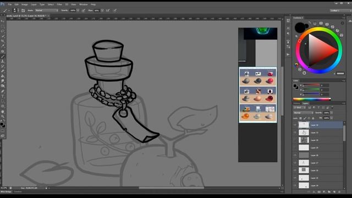
Task: Open the Filter menu
Action: click(59, 4)
